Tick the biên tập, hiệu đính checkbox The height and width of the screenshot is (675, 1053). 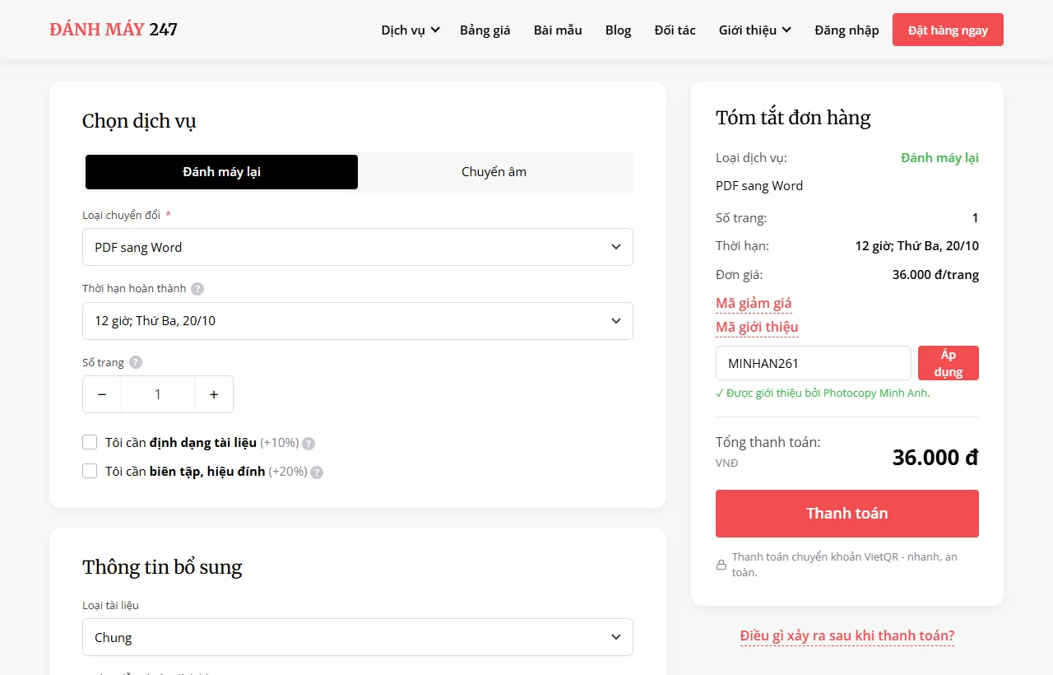click(90, 471)
